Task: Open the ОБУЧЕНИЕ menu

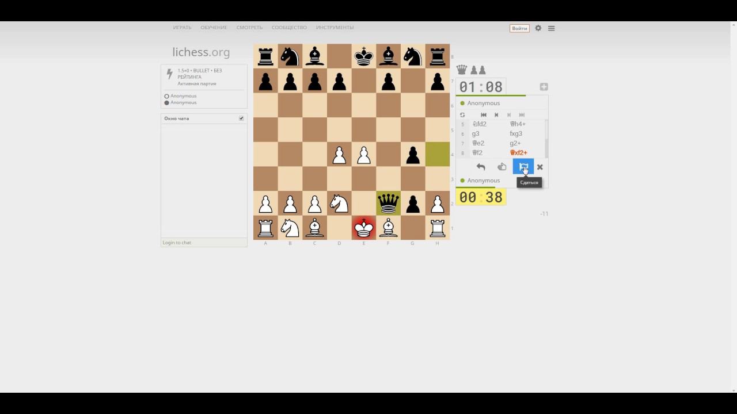Action: point(214,28)
